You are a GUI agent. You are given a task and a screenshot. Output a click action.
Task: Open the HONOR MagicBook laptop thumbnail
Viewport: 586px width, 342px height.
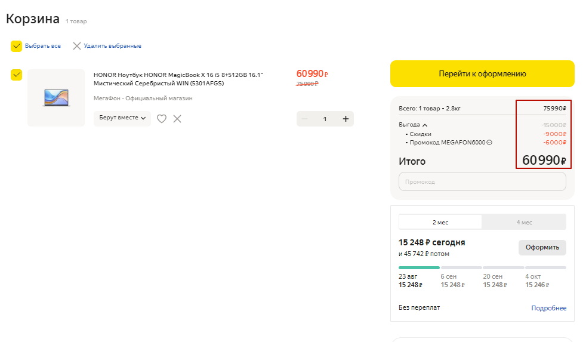[x=56, y=98]
